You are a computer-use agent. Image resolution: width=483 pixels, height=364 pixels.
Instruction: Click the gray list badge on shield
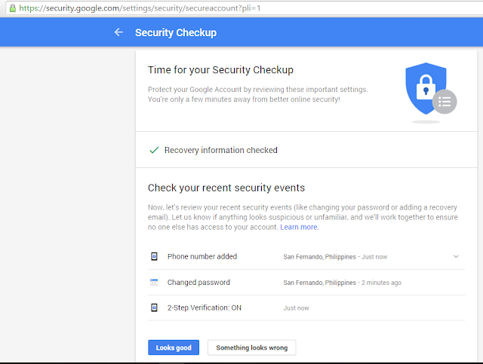445,102
